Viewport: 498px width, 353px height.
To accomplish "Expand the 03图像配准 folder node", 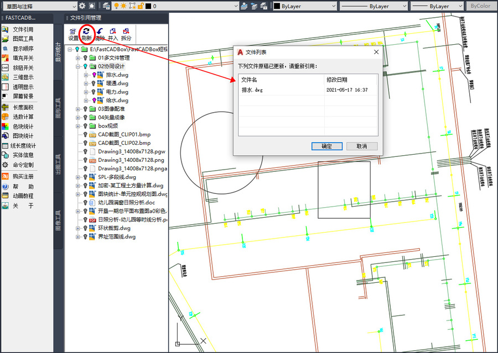I will coord(78,109).
